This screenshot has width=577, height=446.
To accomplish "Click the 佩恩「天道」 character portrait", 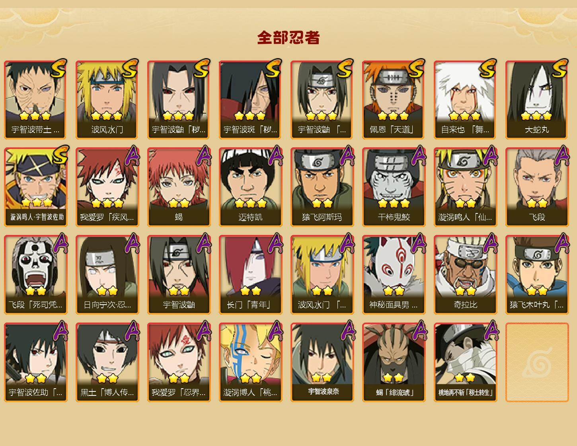I will (x=394, y=100).
